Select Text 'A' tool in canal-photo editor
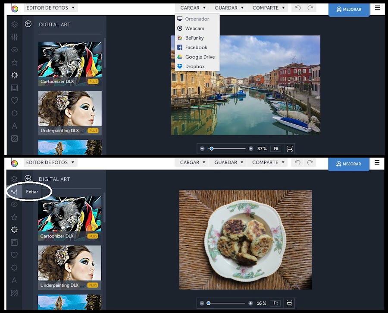Image resolution: width=388 pixels, height=313 pixels. coord(14,126)
